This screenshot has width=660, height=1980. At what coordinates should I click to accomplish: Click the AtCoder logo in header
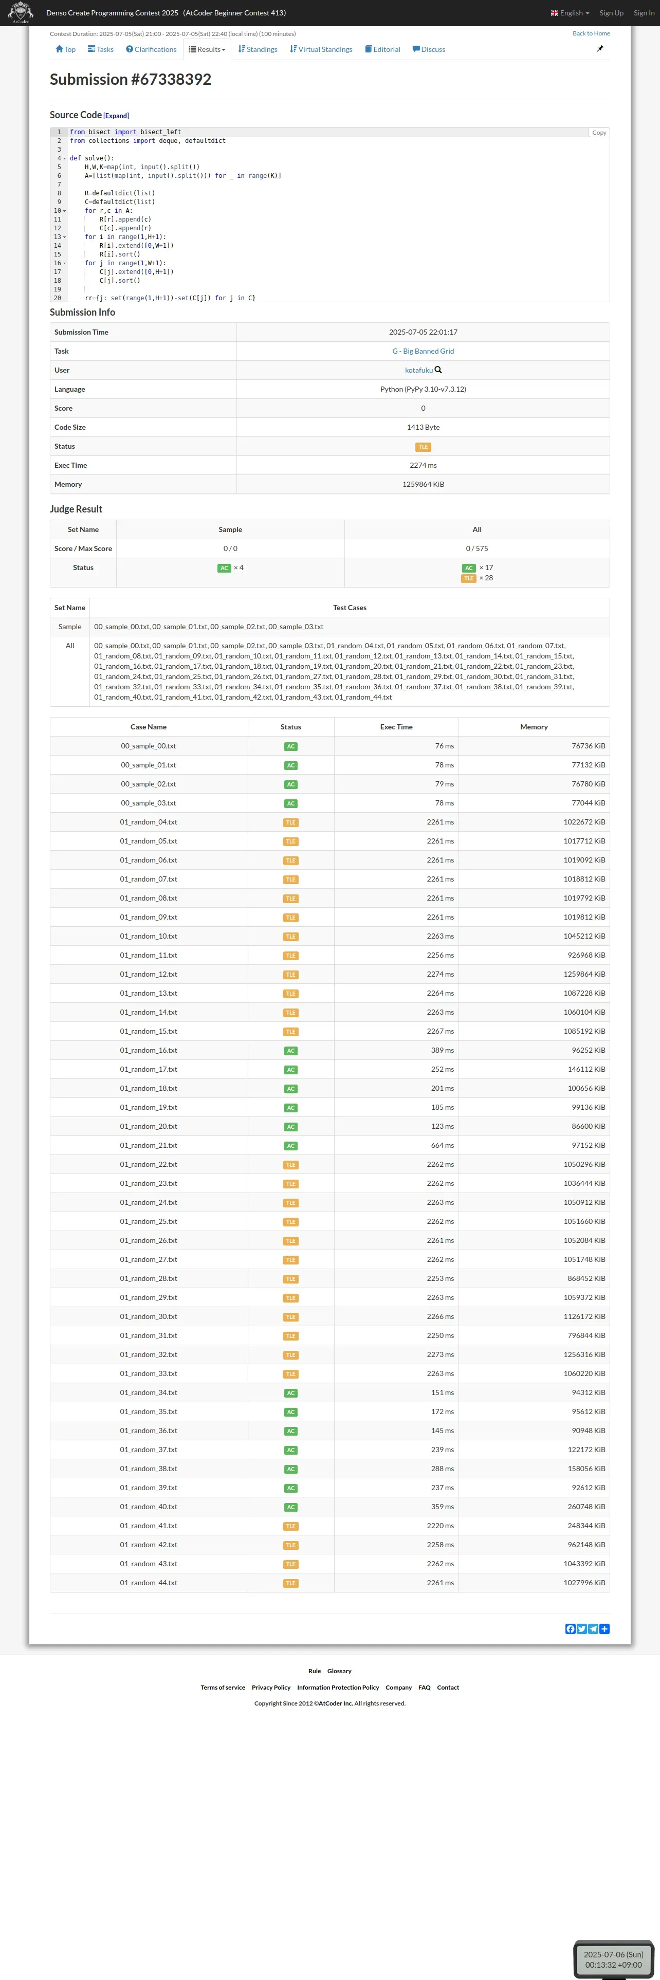point(20,12)
